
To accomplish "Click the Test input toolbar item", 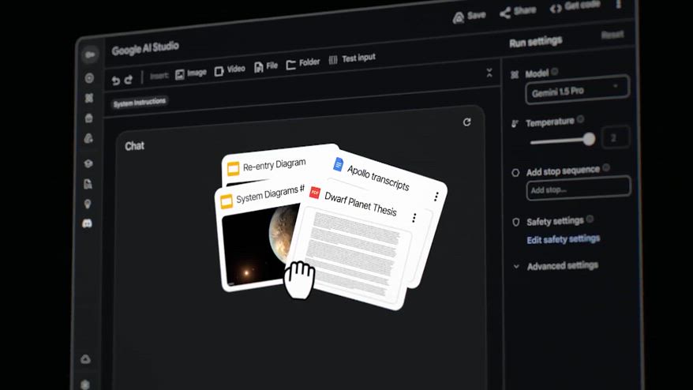I will 352,58.
